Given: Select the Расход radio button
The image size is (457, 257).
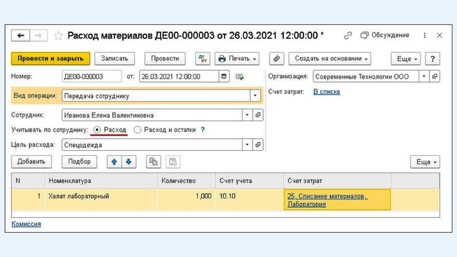Looking at the screenshot, I should tap(97, 130).
